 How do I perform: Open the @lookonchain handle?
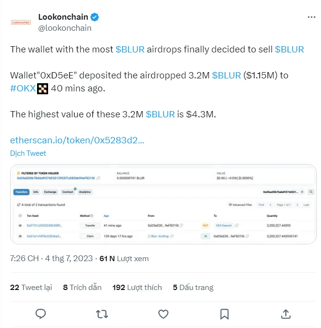pos(65,28)
